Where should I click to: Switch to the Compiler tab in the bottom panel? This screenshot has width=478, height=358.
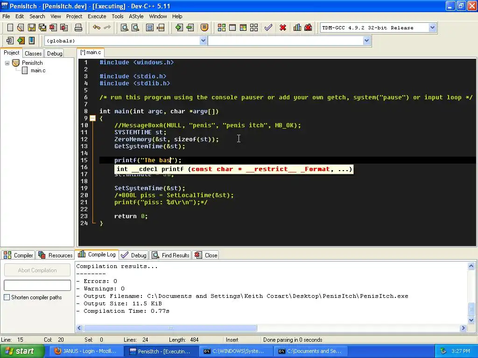[x=18, y=255]
